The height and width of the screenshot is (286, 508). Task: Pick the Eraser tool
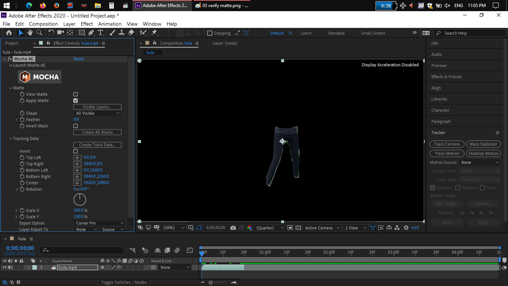131,33
